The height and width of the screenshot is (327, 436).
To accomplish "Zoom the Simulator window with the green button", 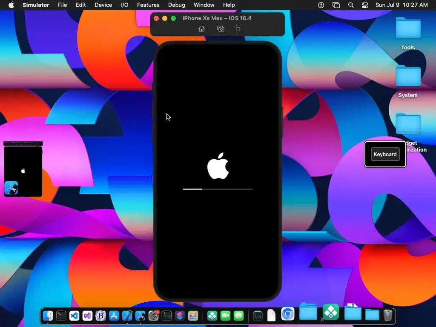I will [173, 18].
